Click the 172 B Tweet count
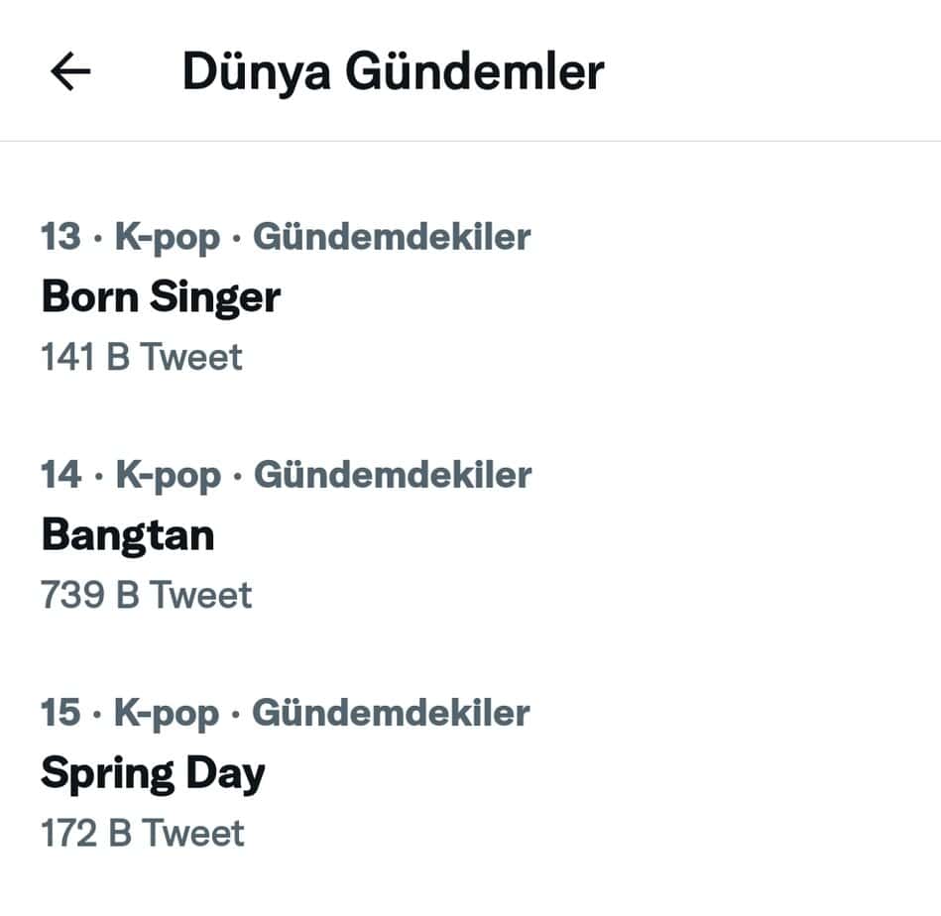Viewport: 941px width, 916px height. tap(142, 833)
